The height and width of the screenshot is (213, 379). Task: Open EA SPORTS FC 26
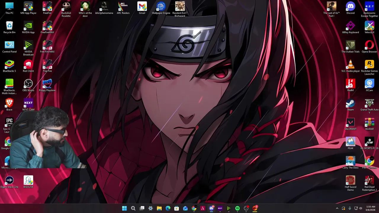click(x=370, y=143)
